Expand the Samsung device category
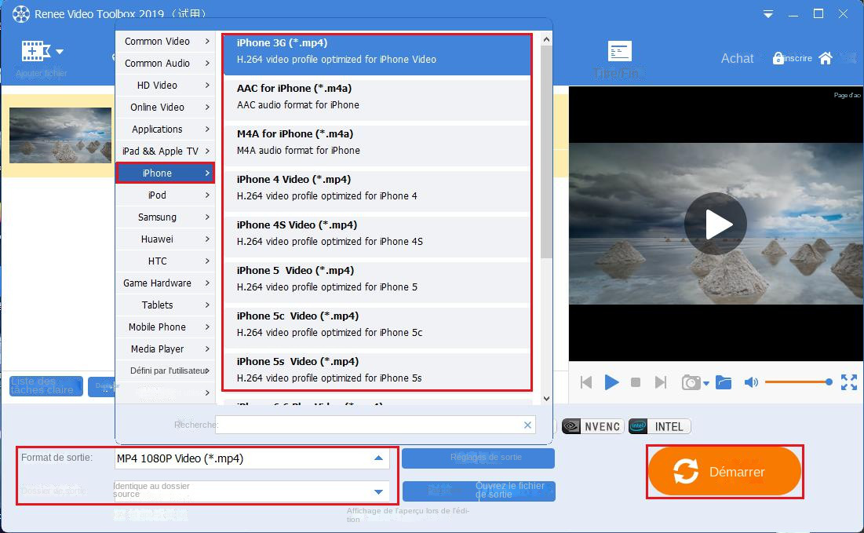This screenshot has width=864, height=533. pos(165,217)
